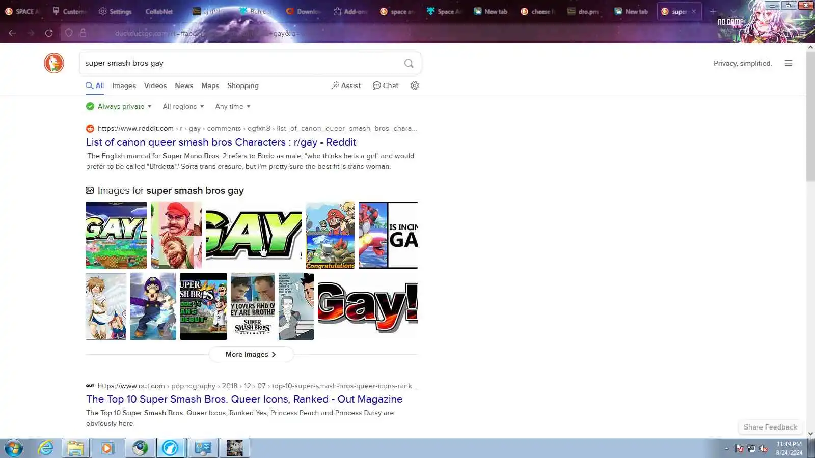Click the taskbar clock showing 11:49 PM
This screenshot has height=458, width=815.
pyautogui.click(x=789, y=448)
